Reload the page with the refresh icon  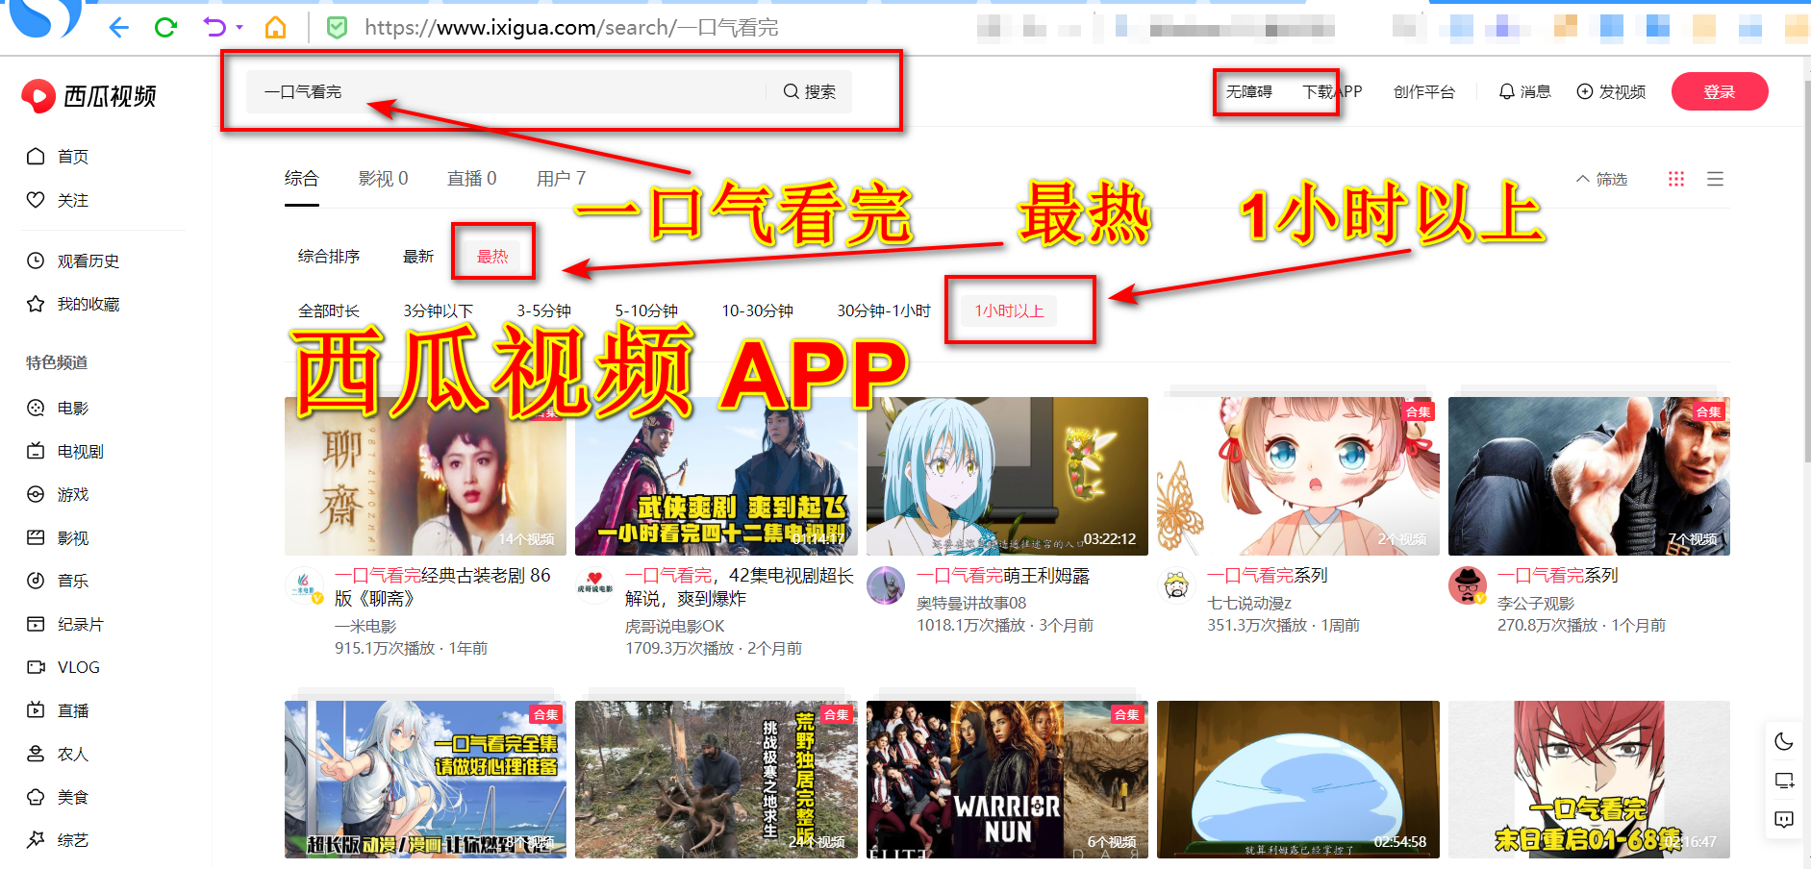point(165,28)
